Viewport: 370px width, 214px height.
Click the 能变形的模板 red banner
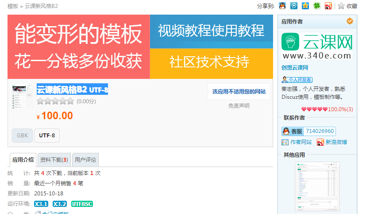79,47
